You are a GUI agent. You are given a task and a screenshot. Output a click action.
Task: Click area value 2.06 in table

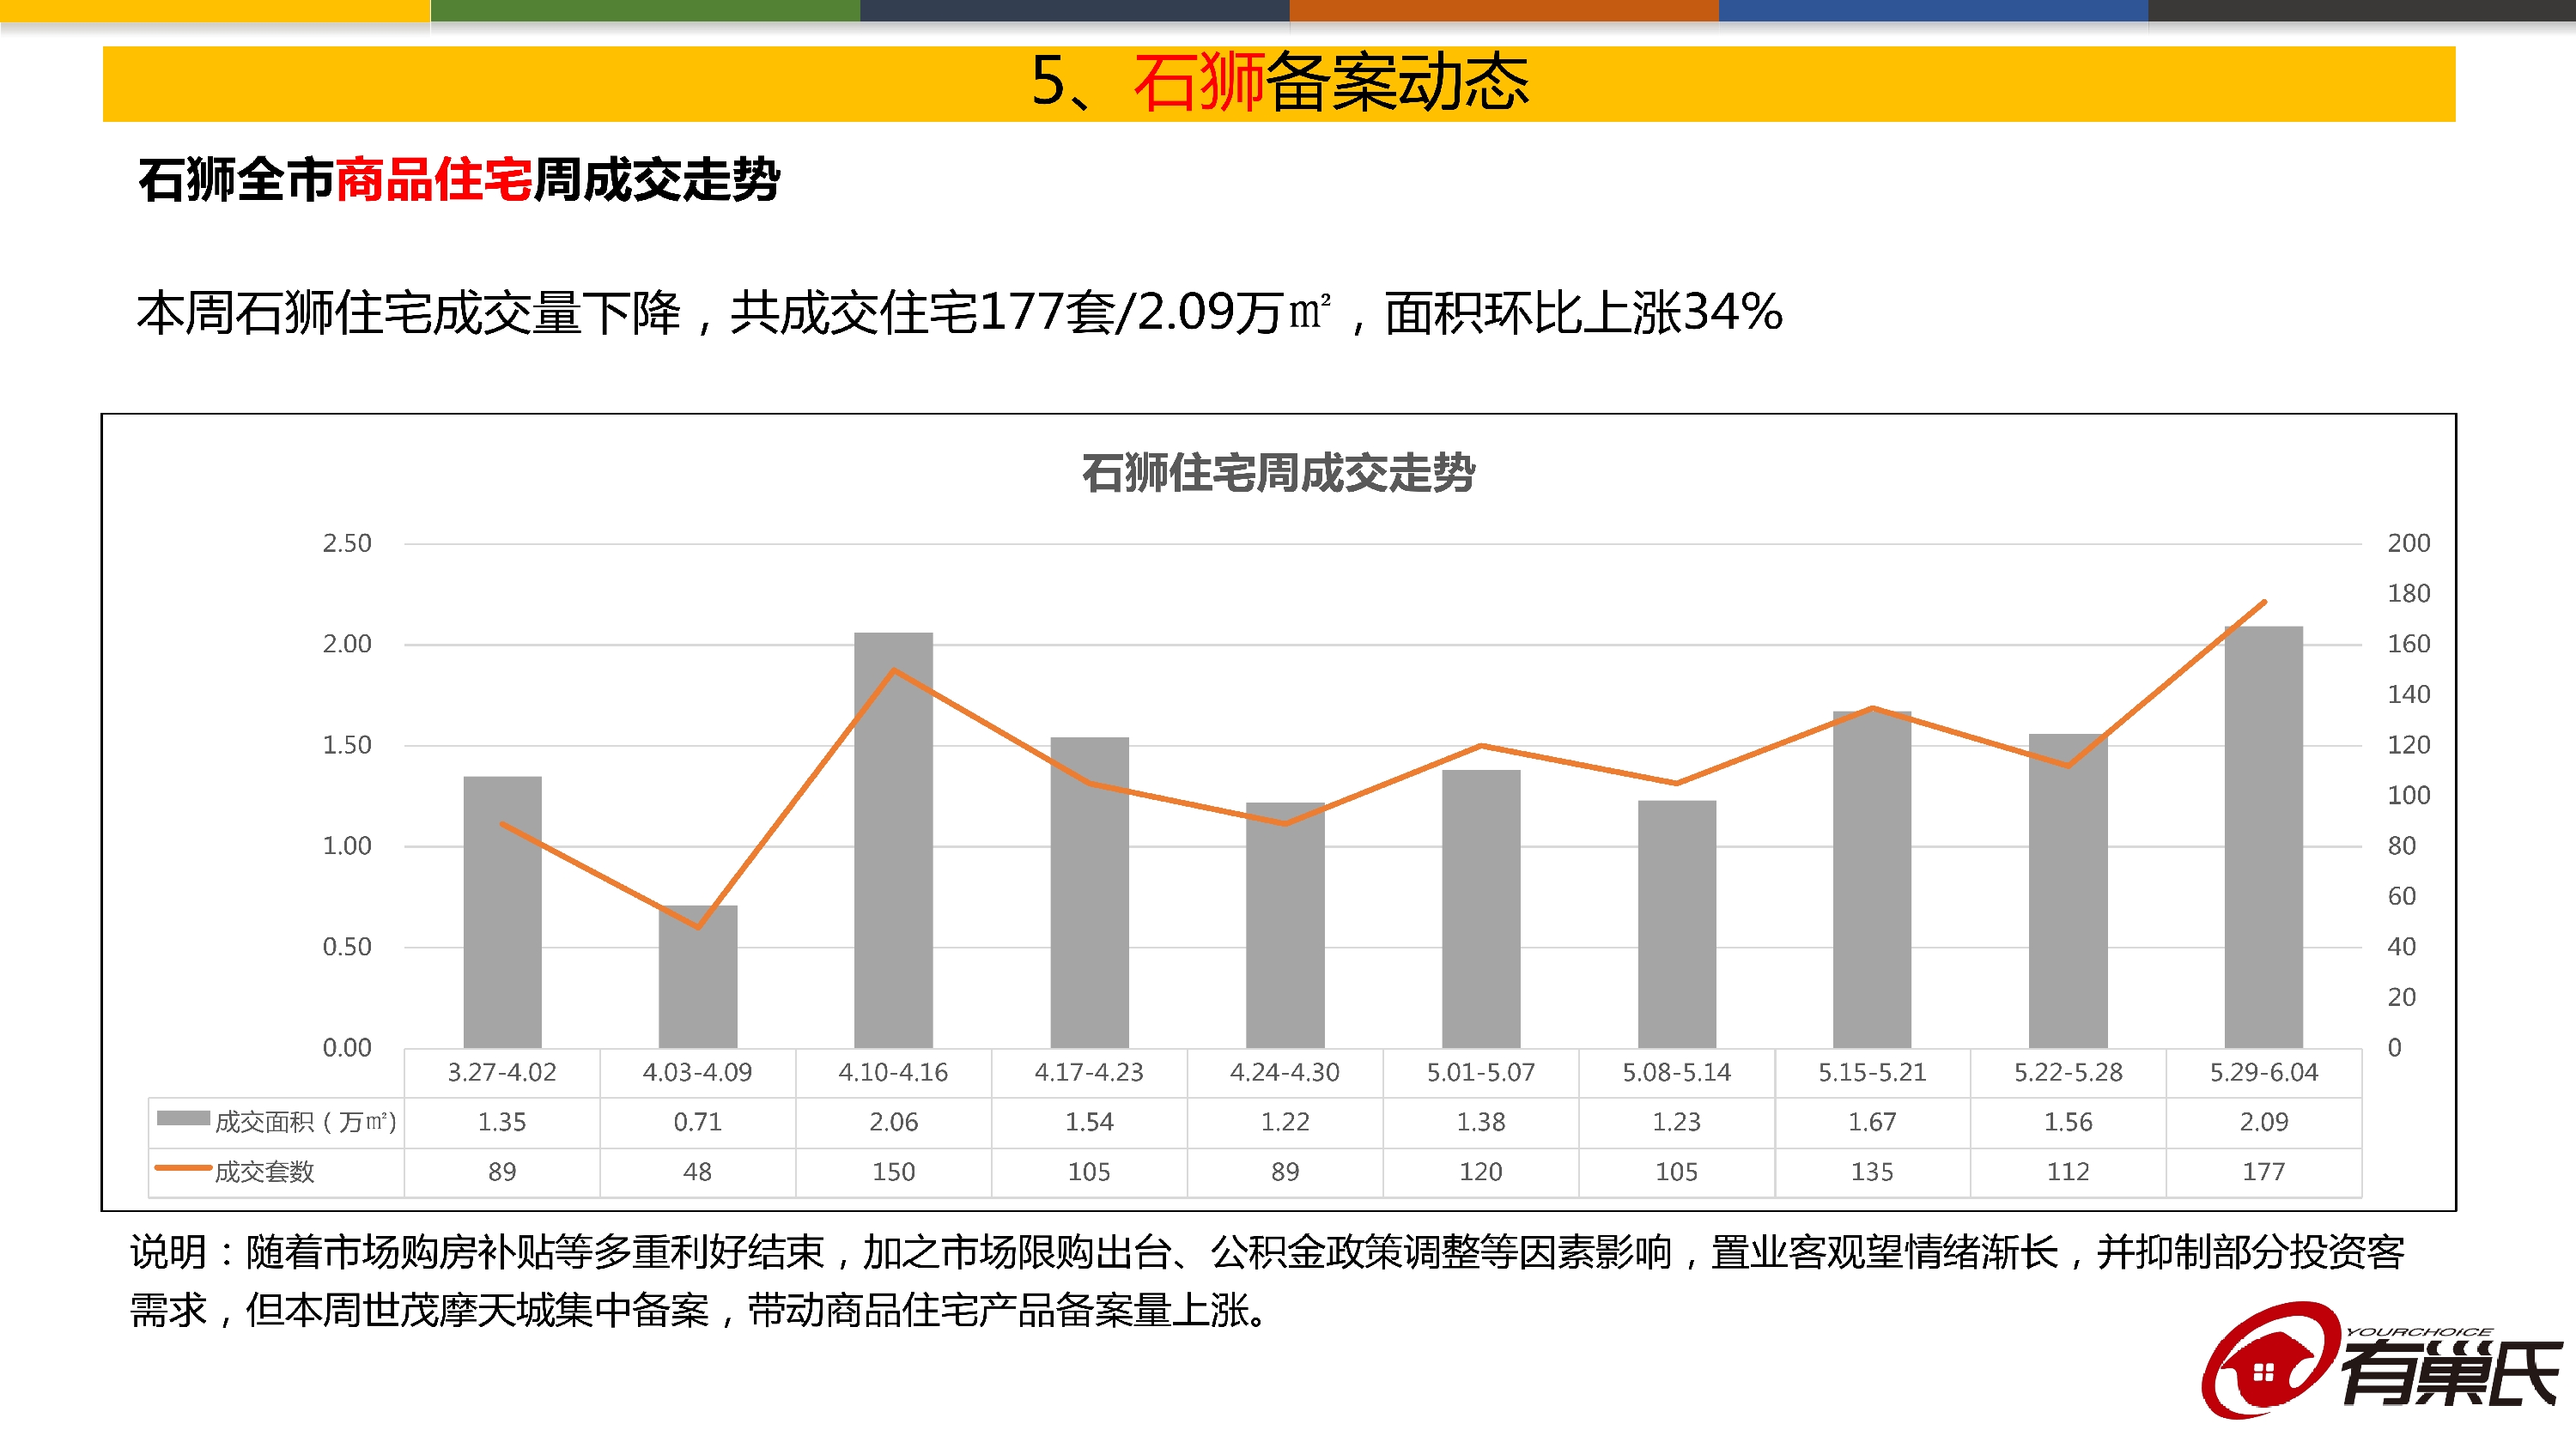coord(893,1122)
